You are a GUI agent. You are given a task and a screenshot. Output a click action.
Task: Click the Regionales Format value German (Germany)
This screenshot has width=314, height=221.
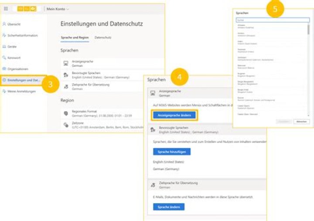click(102, 116)
